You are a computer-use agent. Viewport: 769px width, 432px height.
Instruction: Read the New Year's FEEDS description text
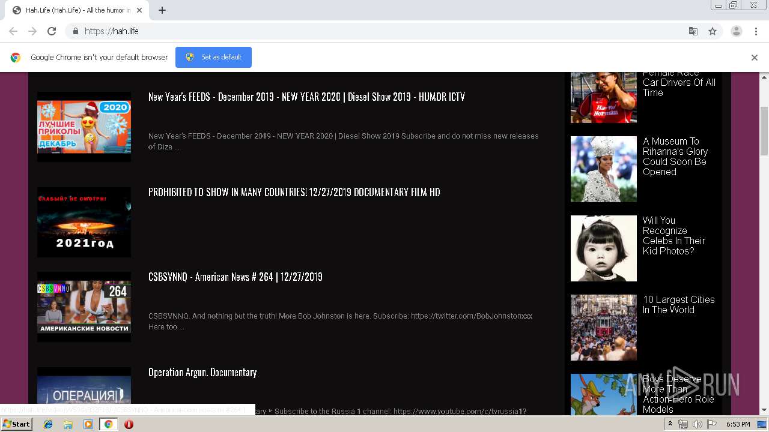tap(344, 141)
